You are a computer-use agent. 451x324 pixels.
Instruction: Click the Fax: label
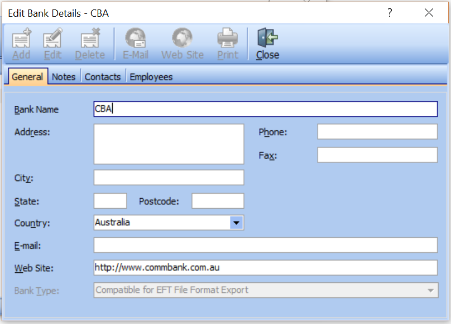[x=267, y=155]
